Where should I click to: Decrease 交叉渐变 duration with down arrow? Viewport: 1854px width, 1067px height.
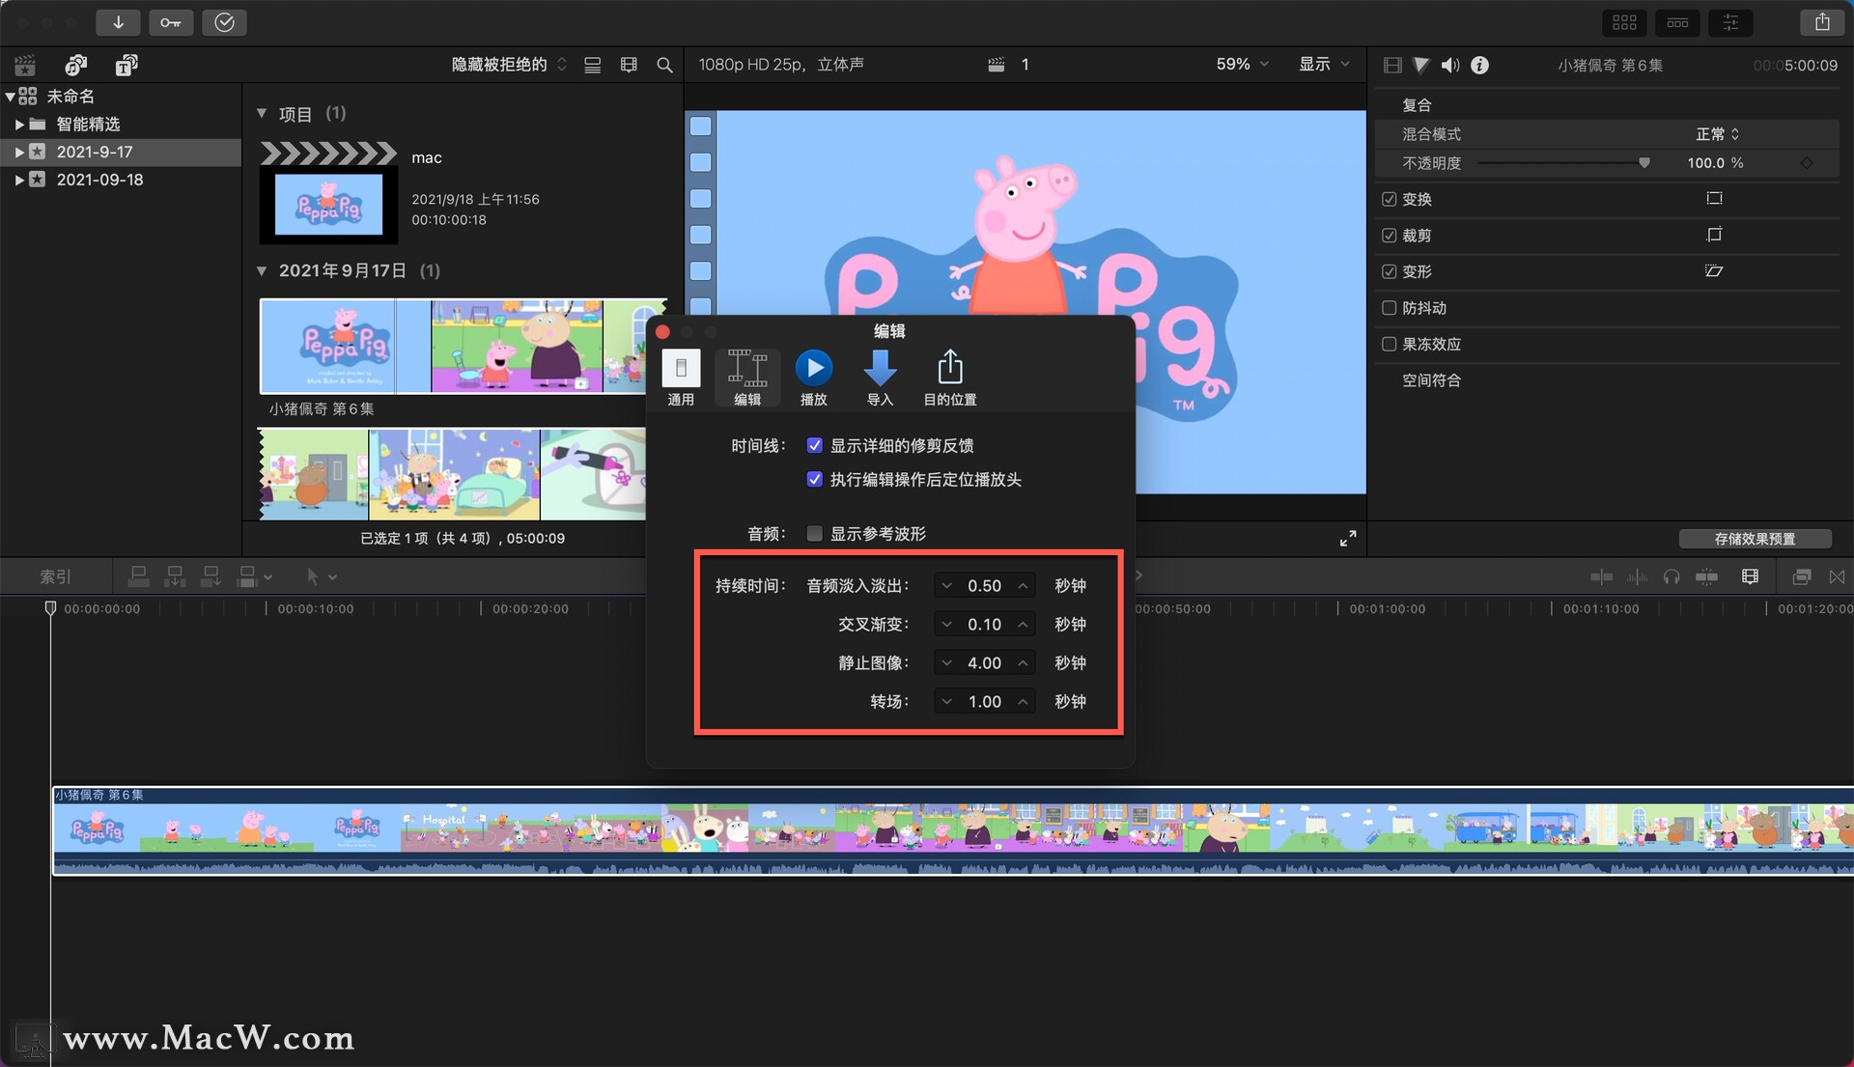947,625
